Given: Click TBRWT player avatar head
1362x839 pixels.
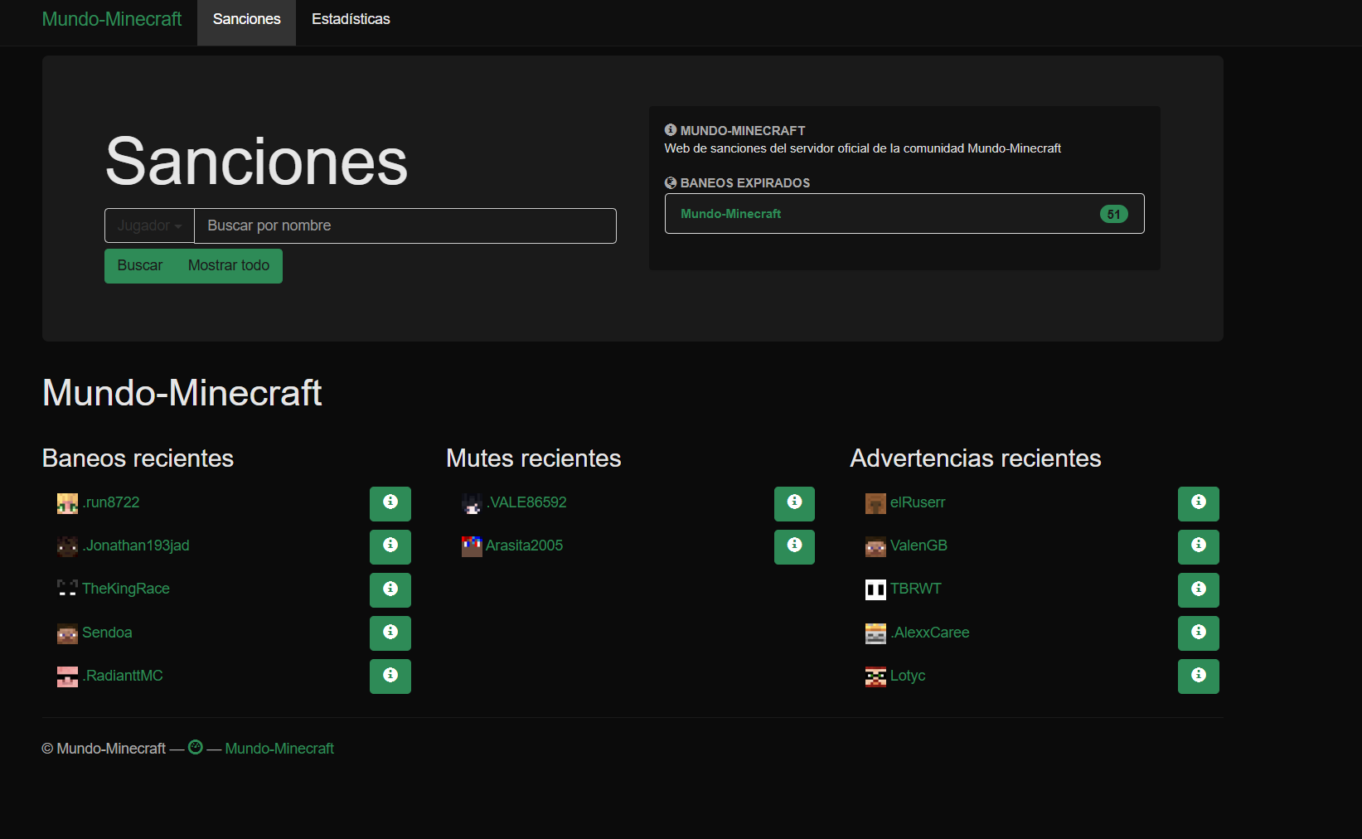Looking at the screenshot, I should tap(875, 589).
